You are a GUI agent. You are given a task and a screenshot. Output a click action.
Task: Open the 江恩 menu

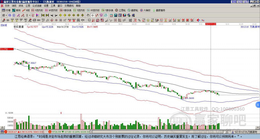[28, 6]
